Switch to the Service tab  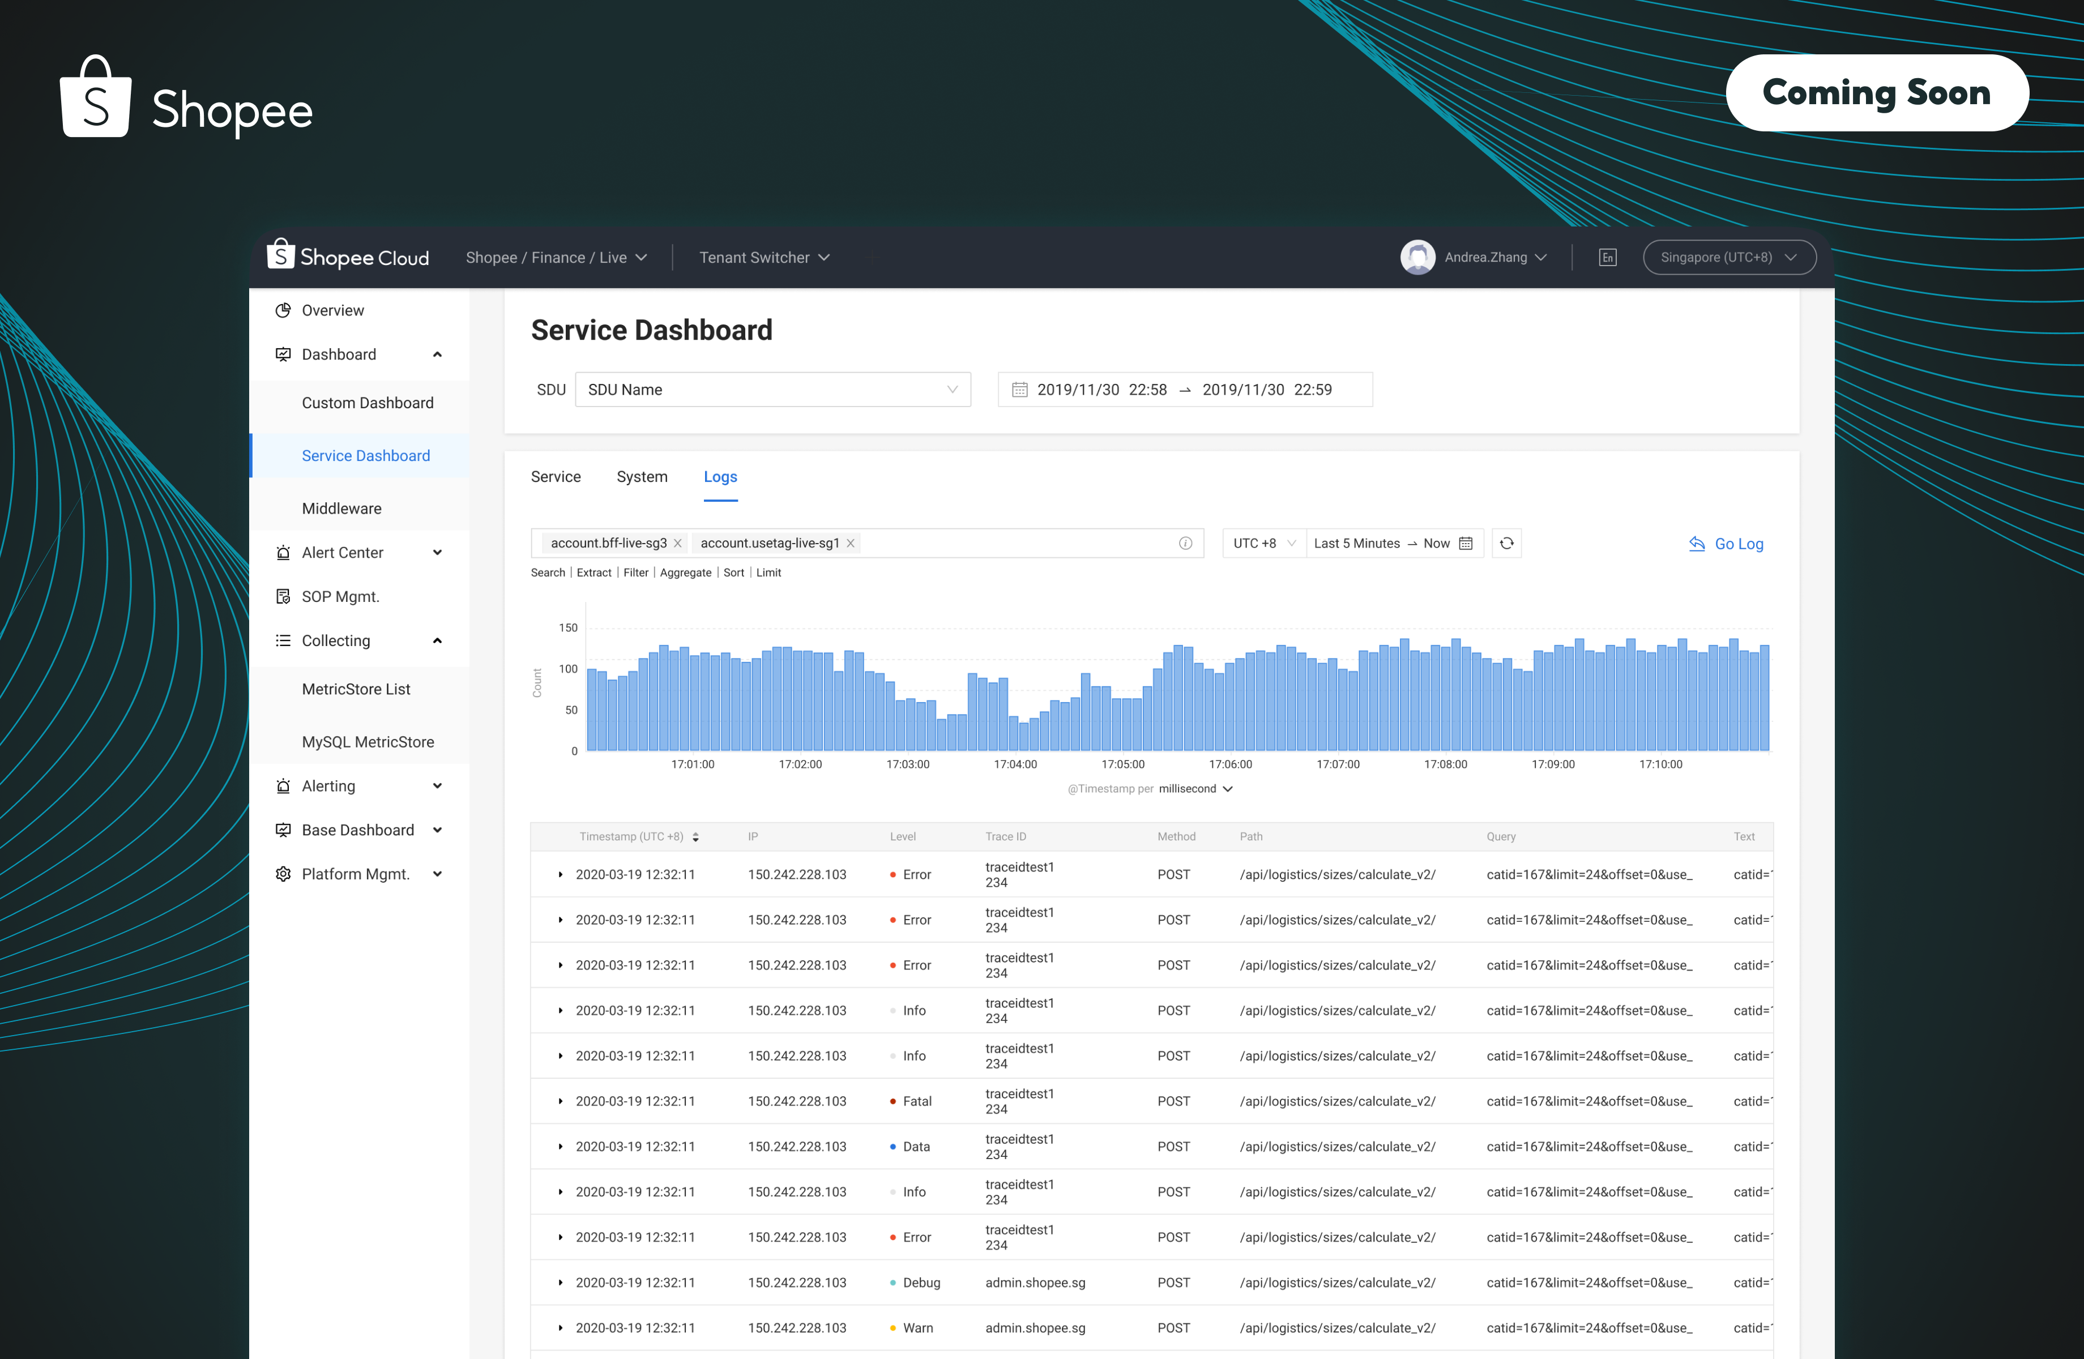pos(555,476)
